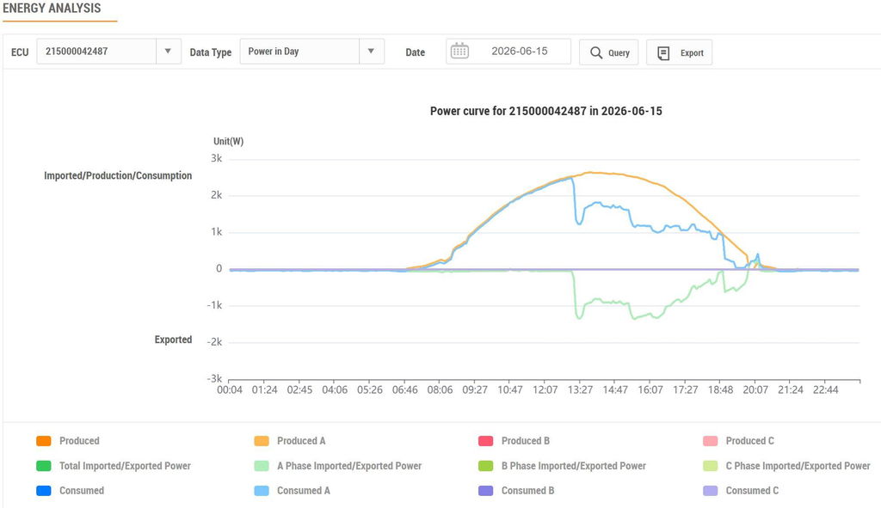Screen dimensions: 881x508
Task: Click the Data Type label text
Action: coord(211,52)
